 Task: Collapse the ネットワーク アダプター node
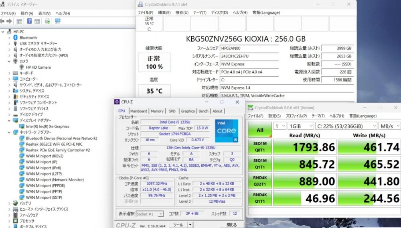coord(10,132)
